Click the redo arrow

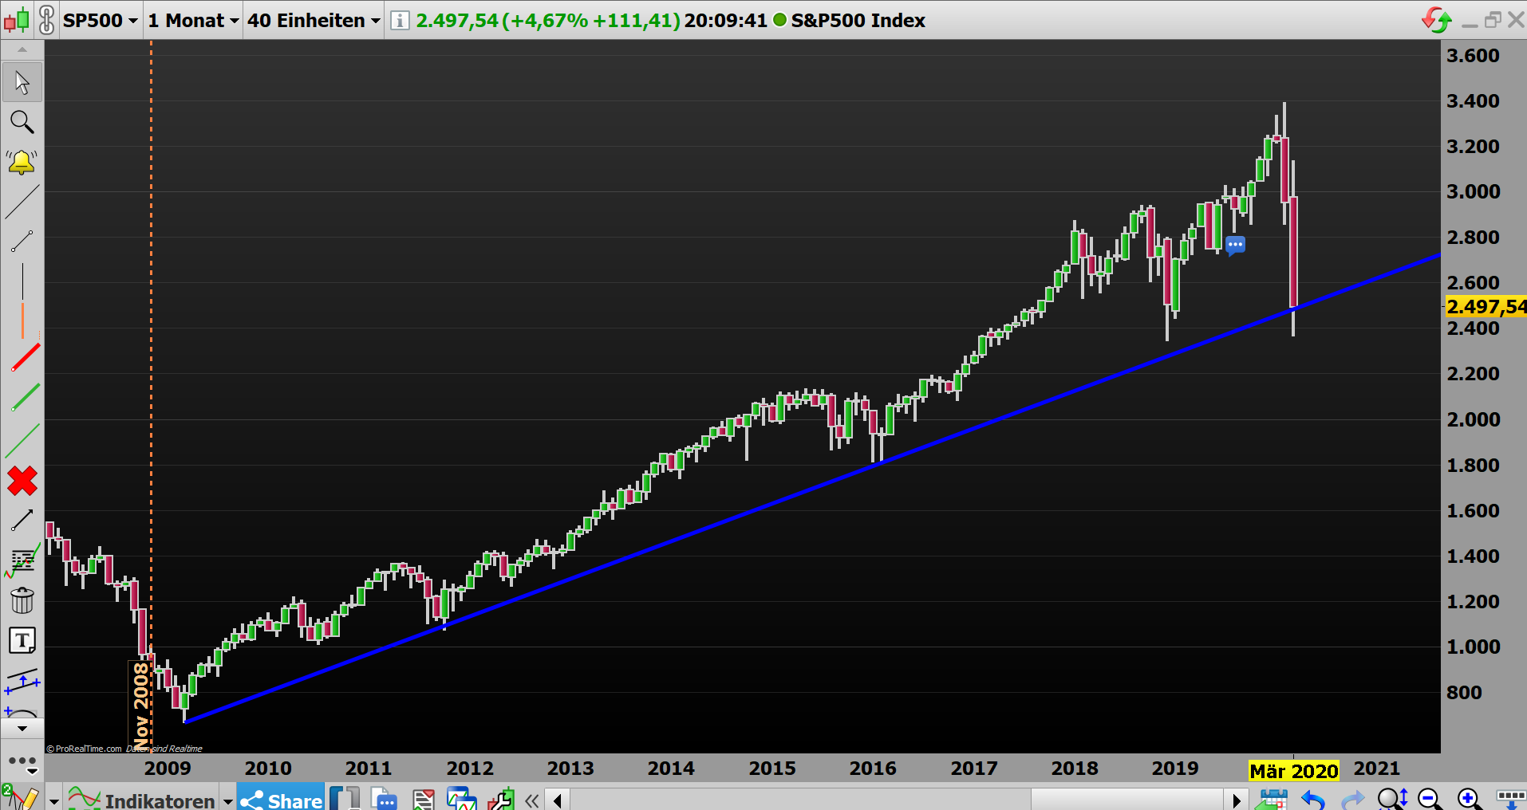(1353, 799)
